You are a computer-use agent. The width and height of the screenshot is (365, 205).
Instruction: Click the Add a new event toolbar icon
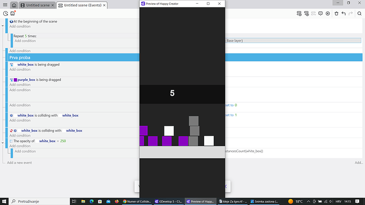point(299,14)
